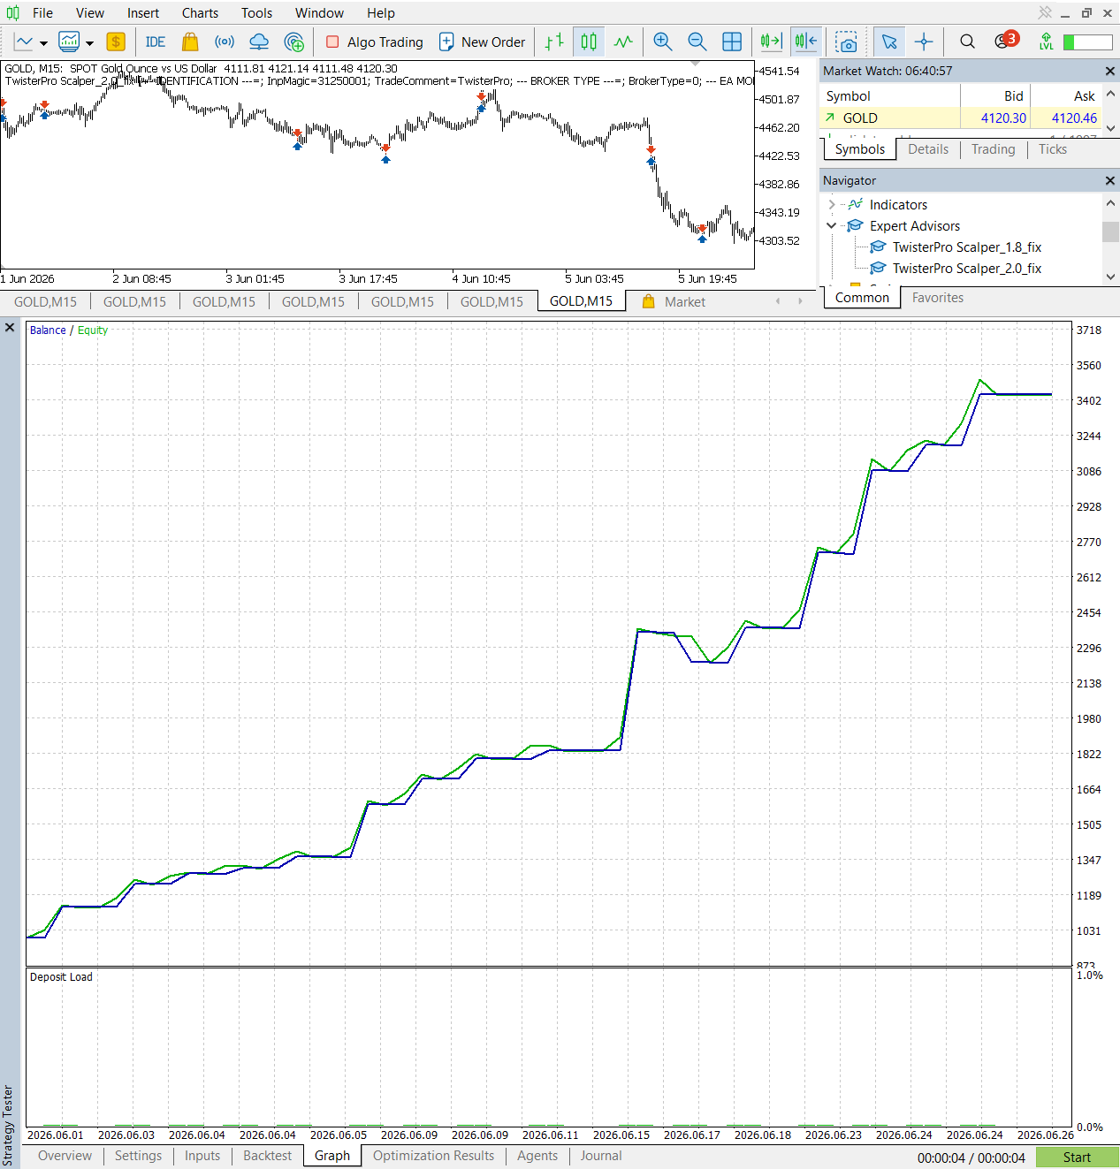Open the Charts menu

[200, 13]
